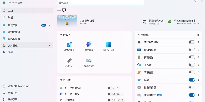The width and height of the screenshot is (205, 102).
Task: Sort the 实用程序 list with arrows icon
Action: [198, 35]
